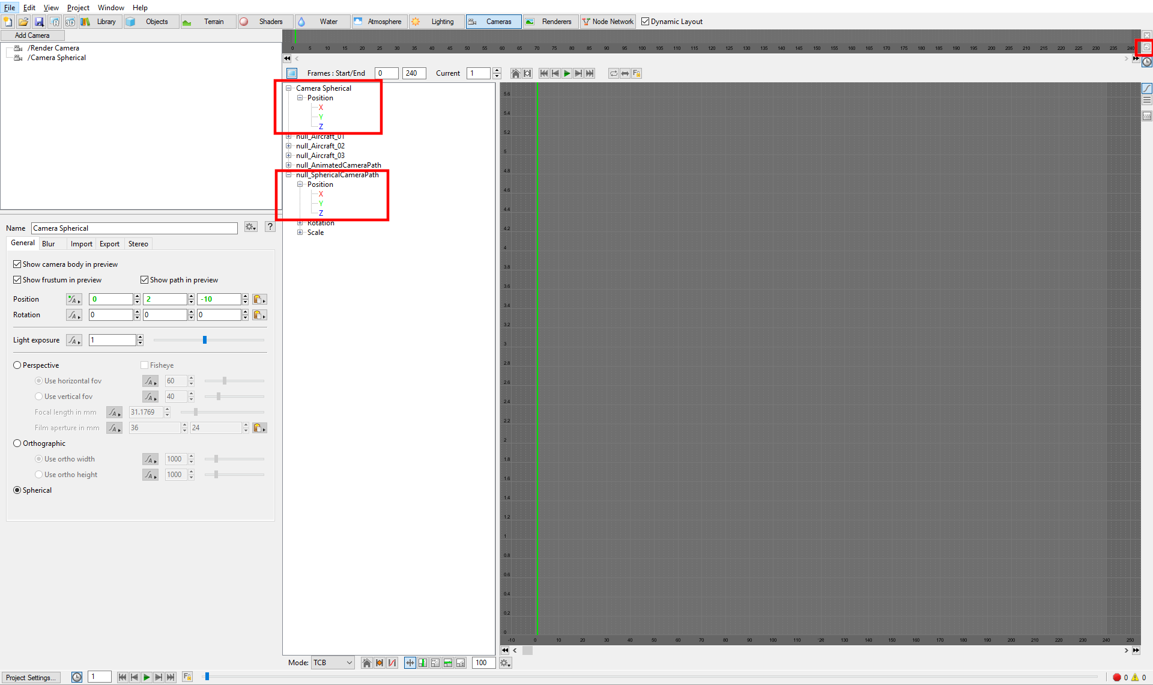
Task: Expand the null_Aircraft_02 tree node
Action: click(x=288, y=146)
